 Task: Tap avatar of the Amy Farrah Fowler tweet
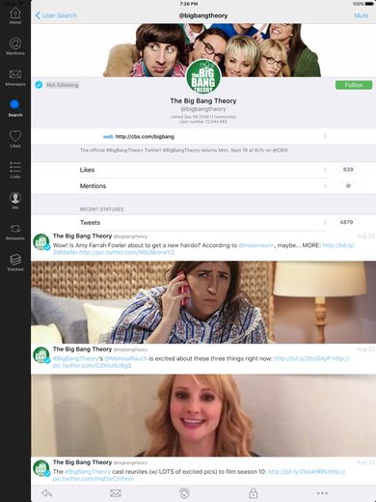point(41,242)
